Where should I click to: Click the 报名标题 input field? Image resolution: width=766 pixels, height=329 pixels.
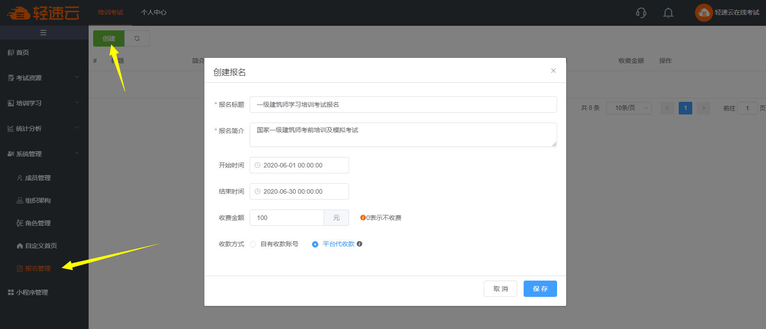tap(403, 105)
